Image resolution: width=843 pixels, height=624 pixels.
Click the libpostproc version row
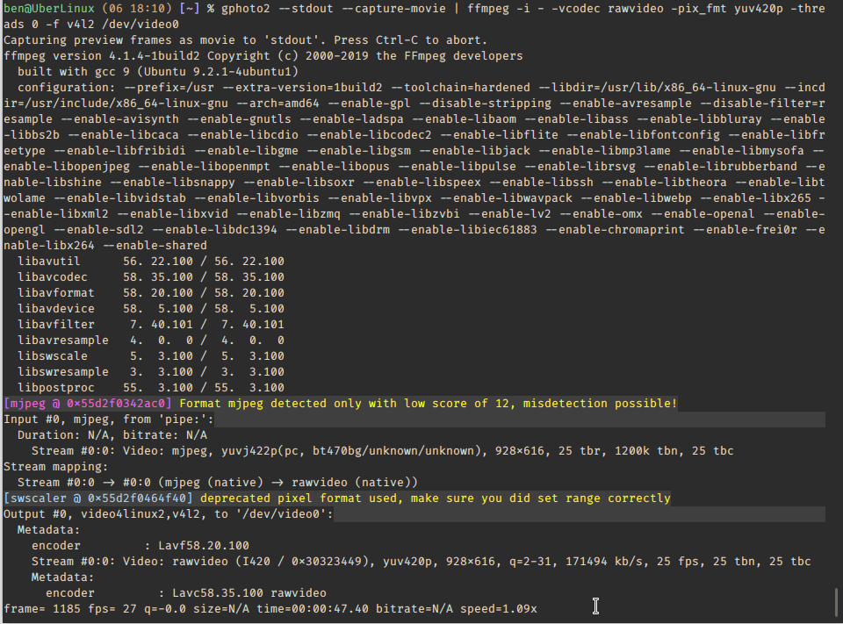tap(150, 388)
